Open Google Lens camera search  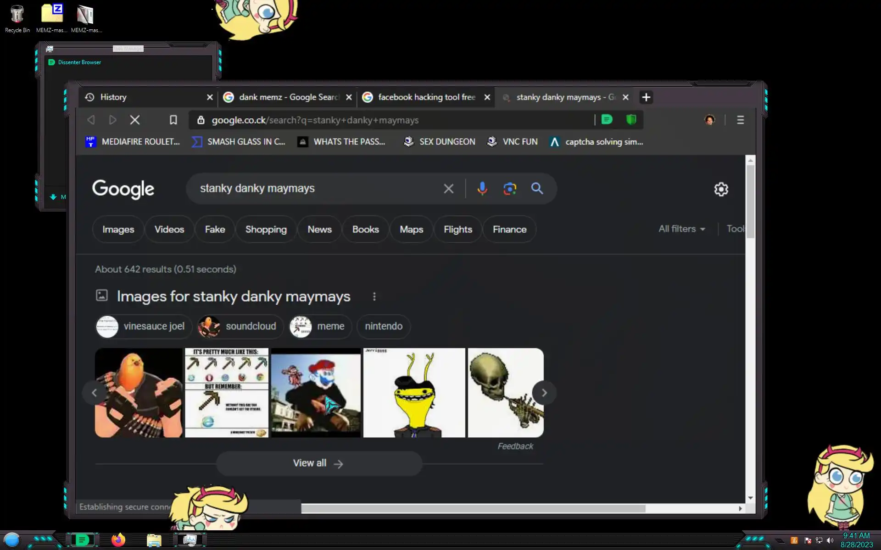[x=509, y=188]
